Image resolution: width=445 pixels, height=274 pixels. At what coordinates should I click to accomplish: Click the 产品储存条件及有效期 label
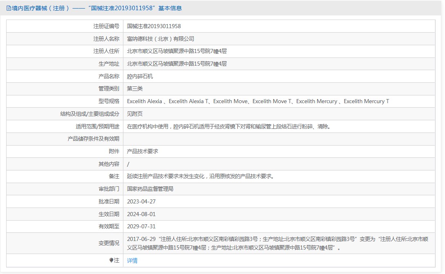click(93, 139)
